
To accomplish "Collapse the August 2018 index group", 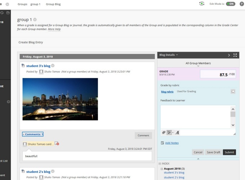I will 162,169.
